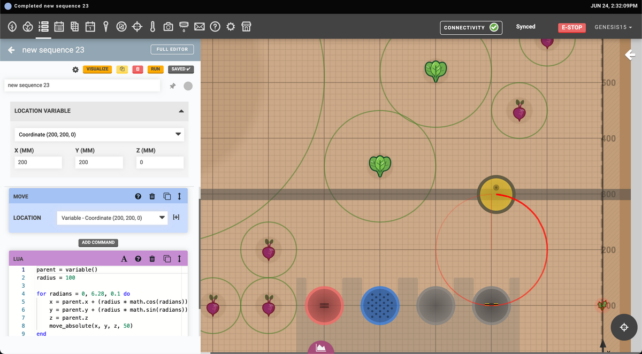The width and height of the screenshot is (642, 354).
Task: Toggle pin on the sequence
Action: tap(172, 86)
